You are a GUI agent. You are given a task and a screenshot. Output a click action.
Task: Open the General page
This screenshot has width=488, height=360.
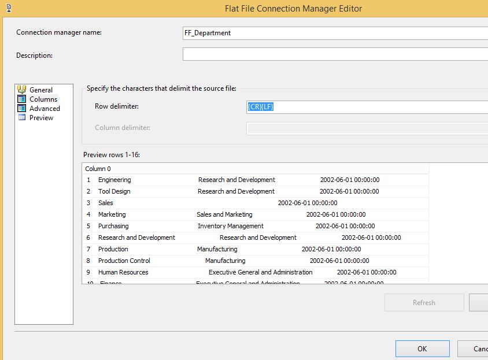tap(41, 90)
